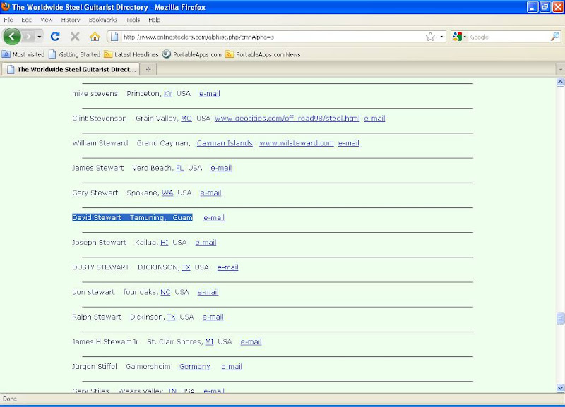Open the File menu

8,20
